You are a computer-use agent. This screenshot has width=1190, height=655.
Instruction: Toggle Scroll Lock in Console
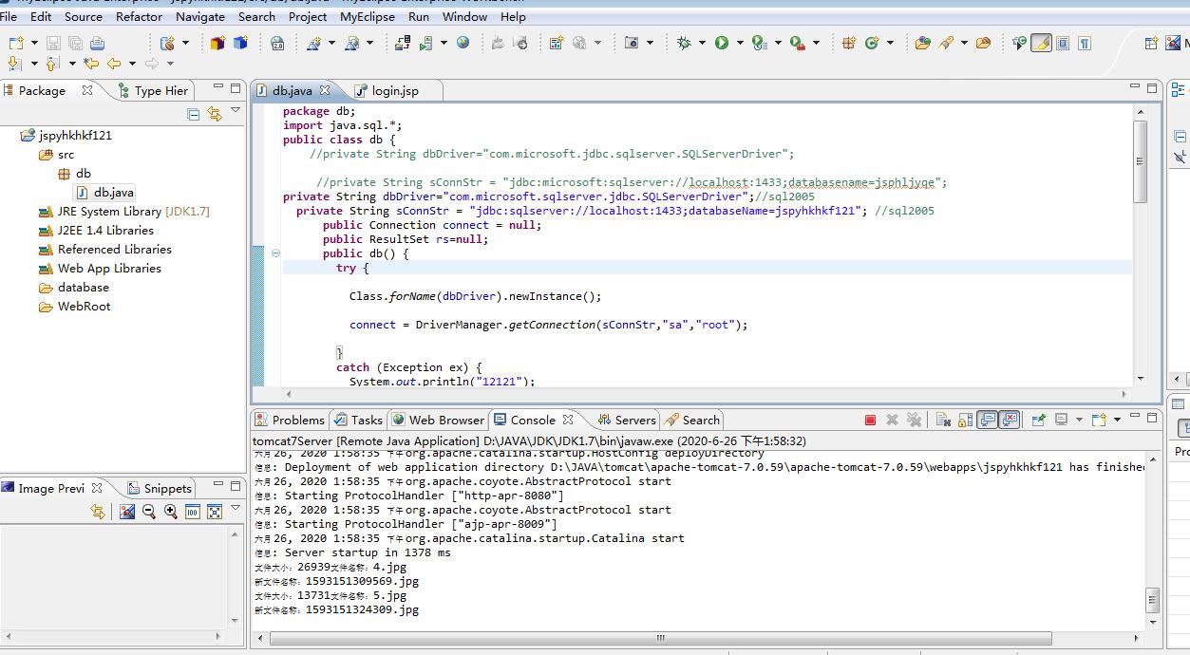[965, 420]
